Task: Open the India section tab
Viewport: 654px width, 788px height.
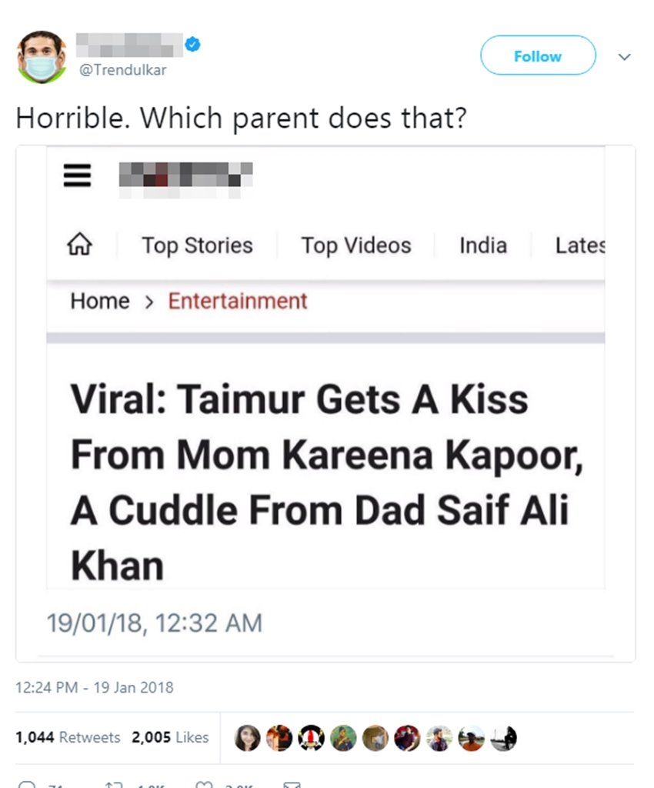Action: 483,245
